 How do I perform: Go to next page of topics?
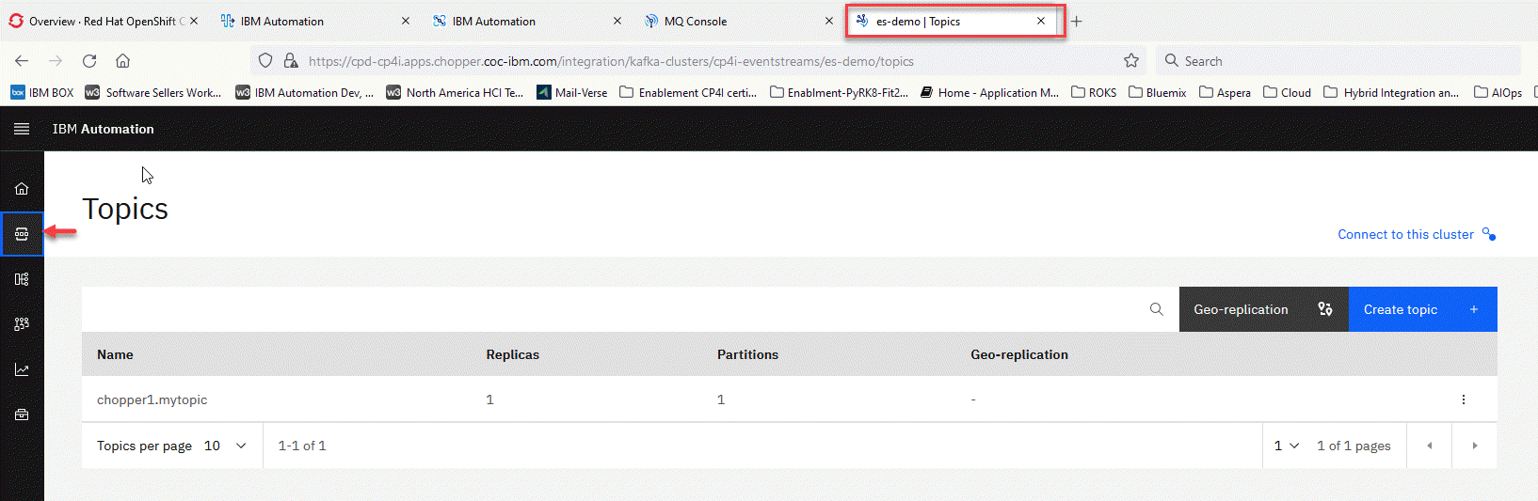click(1474, 446)
